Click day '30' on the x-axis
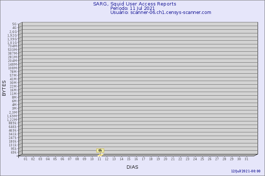Image resolution: width=265 pixels, height=176 pixels. (239, 159)
